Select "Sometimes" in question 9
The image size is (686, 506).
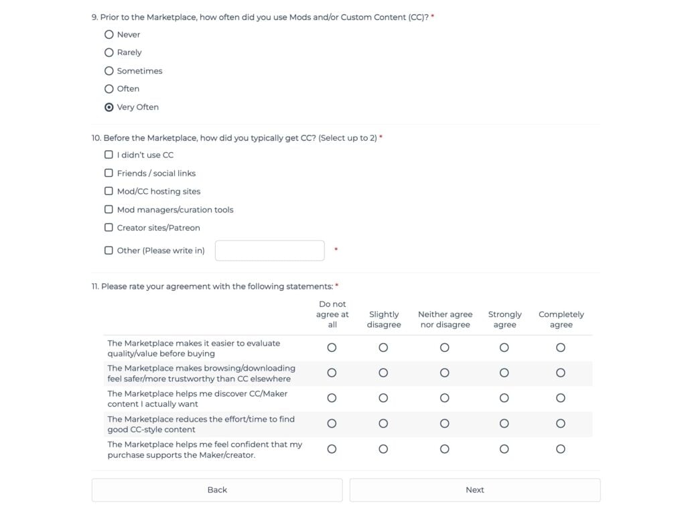pos(109,70)
